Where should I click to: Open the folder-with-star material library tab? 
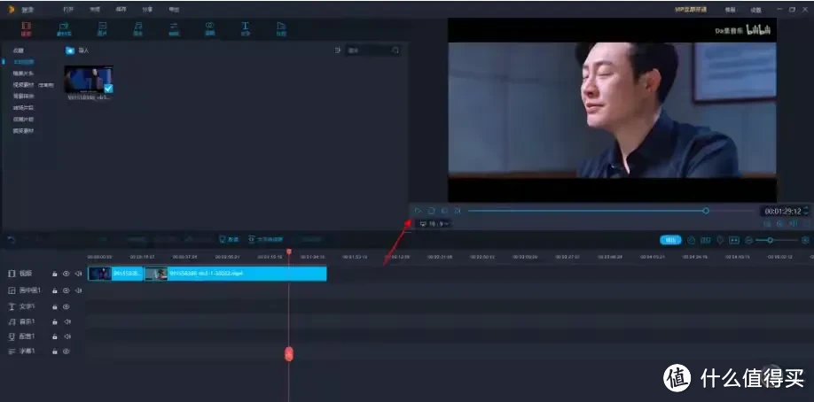pos(63,28)
